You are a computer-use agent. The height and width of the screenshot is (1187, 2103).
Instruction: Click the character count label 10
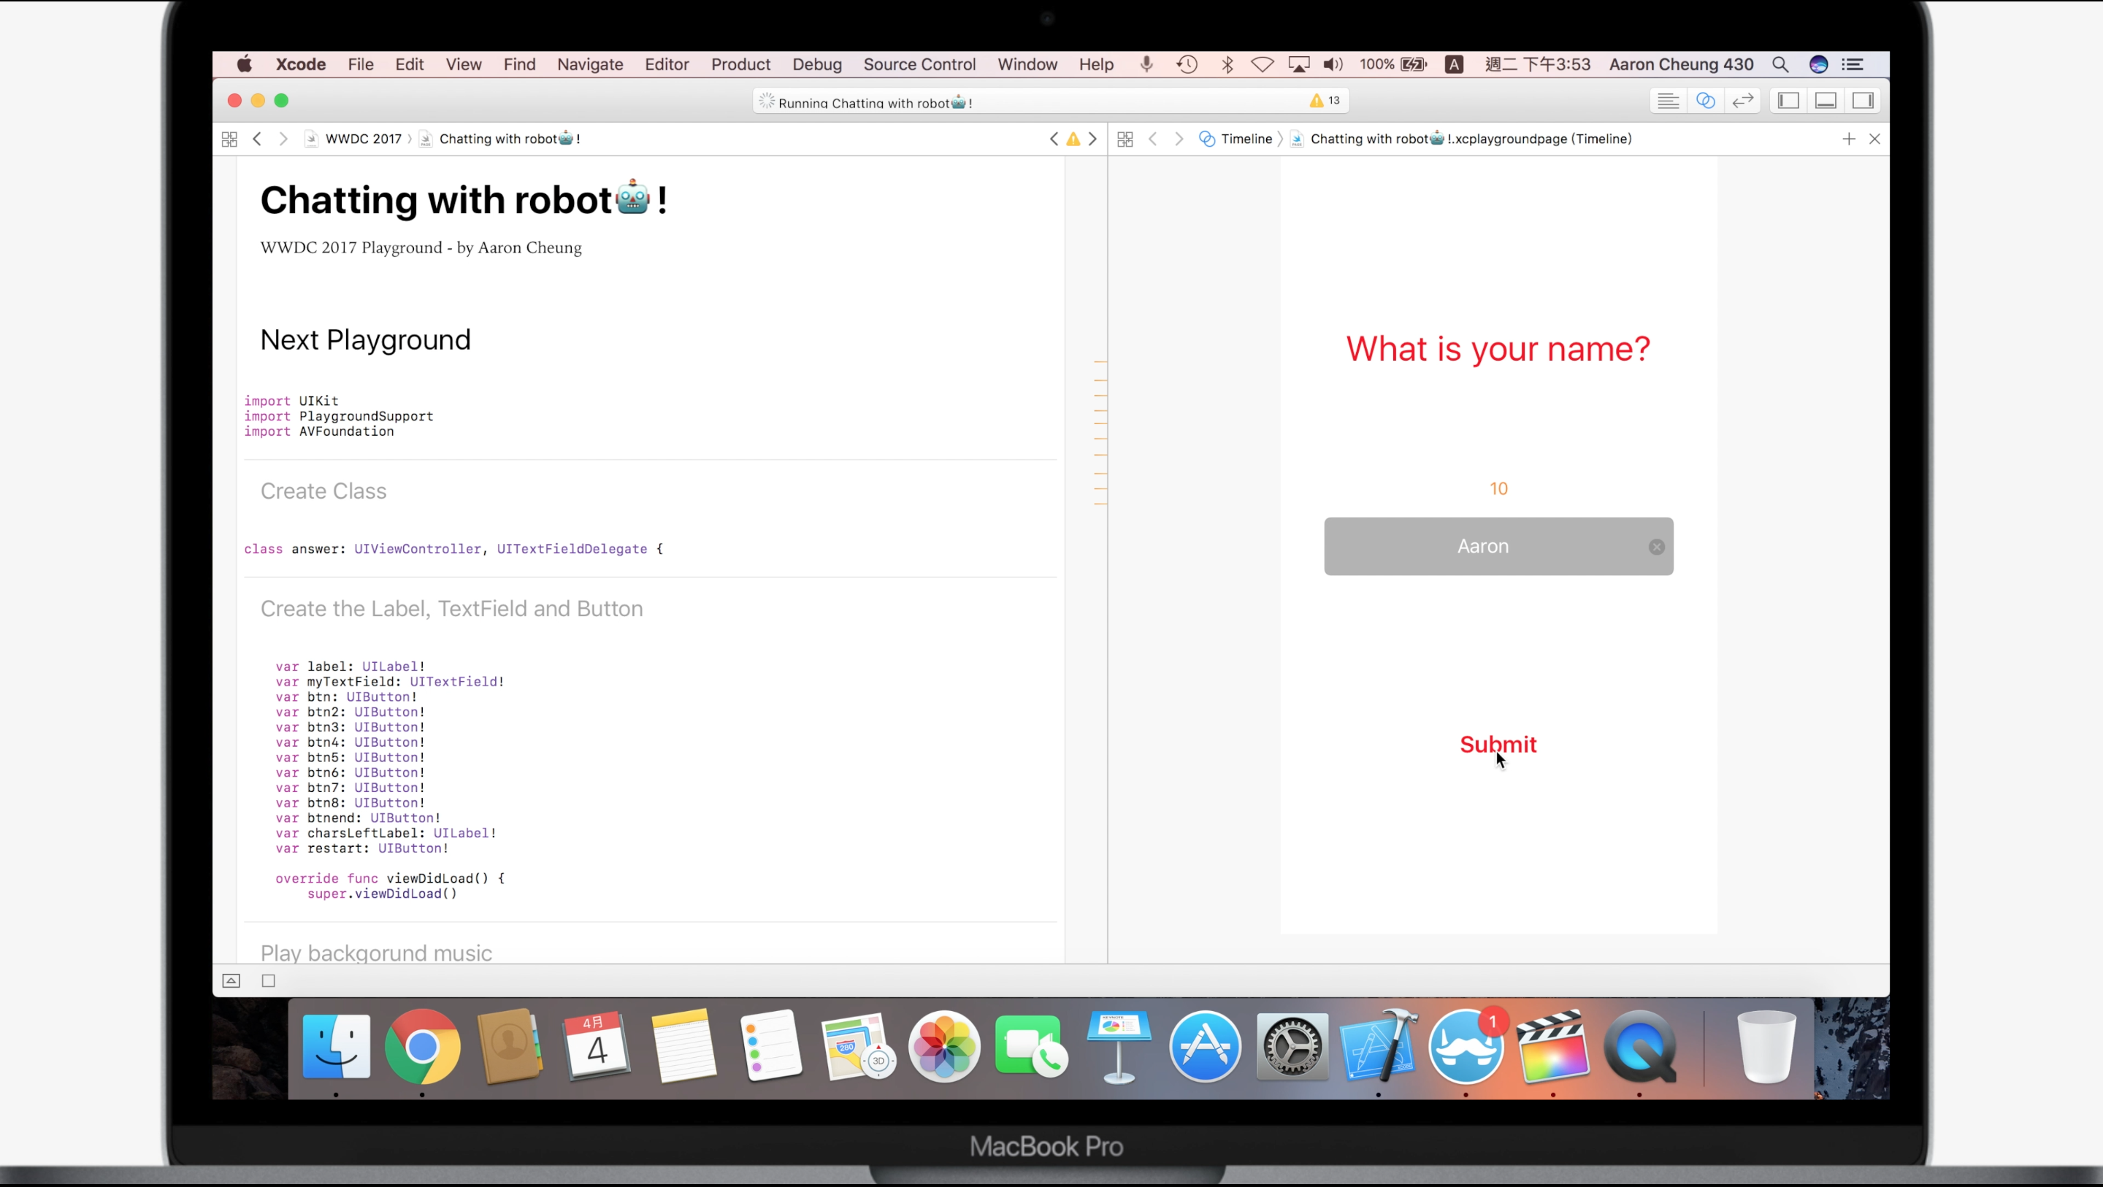[1498, 488]
